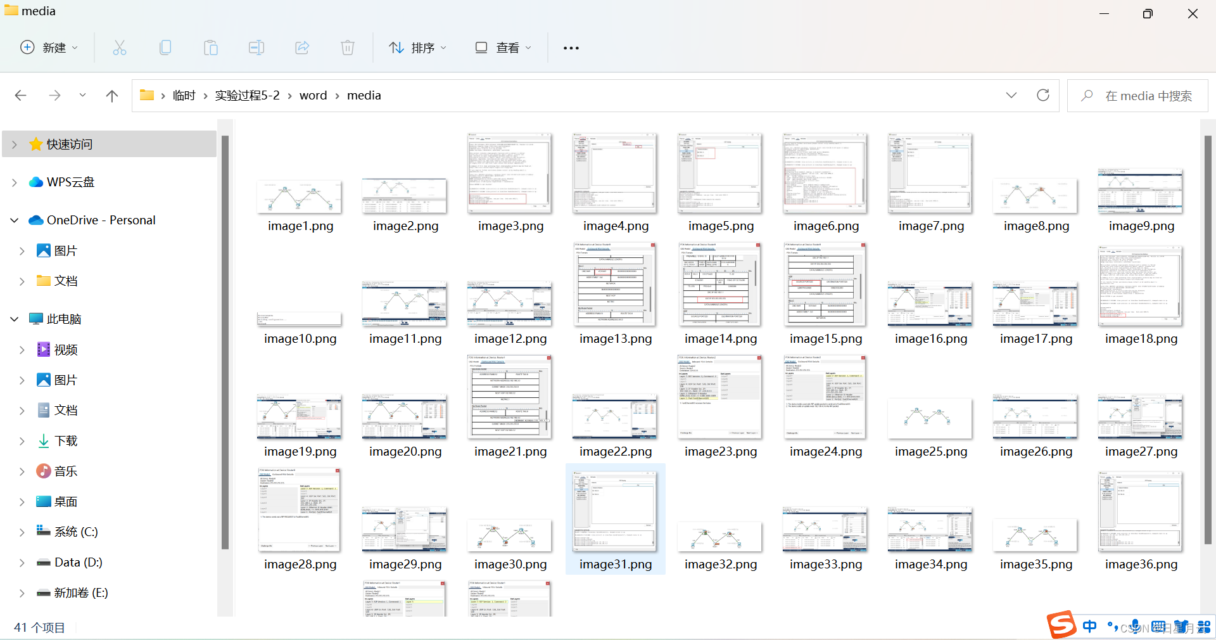Open the 新建 new item menu

coord(49,48)
